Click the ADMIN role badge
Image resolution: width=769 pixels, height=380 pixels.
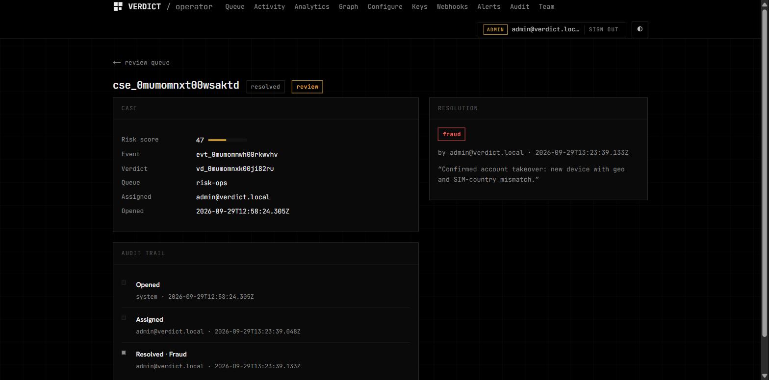coord(495,29)
